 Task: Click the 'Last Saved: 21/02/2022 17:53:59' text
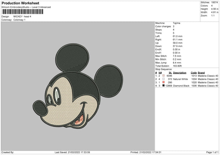[x=72, y=152]
